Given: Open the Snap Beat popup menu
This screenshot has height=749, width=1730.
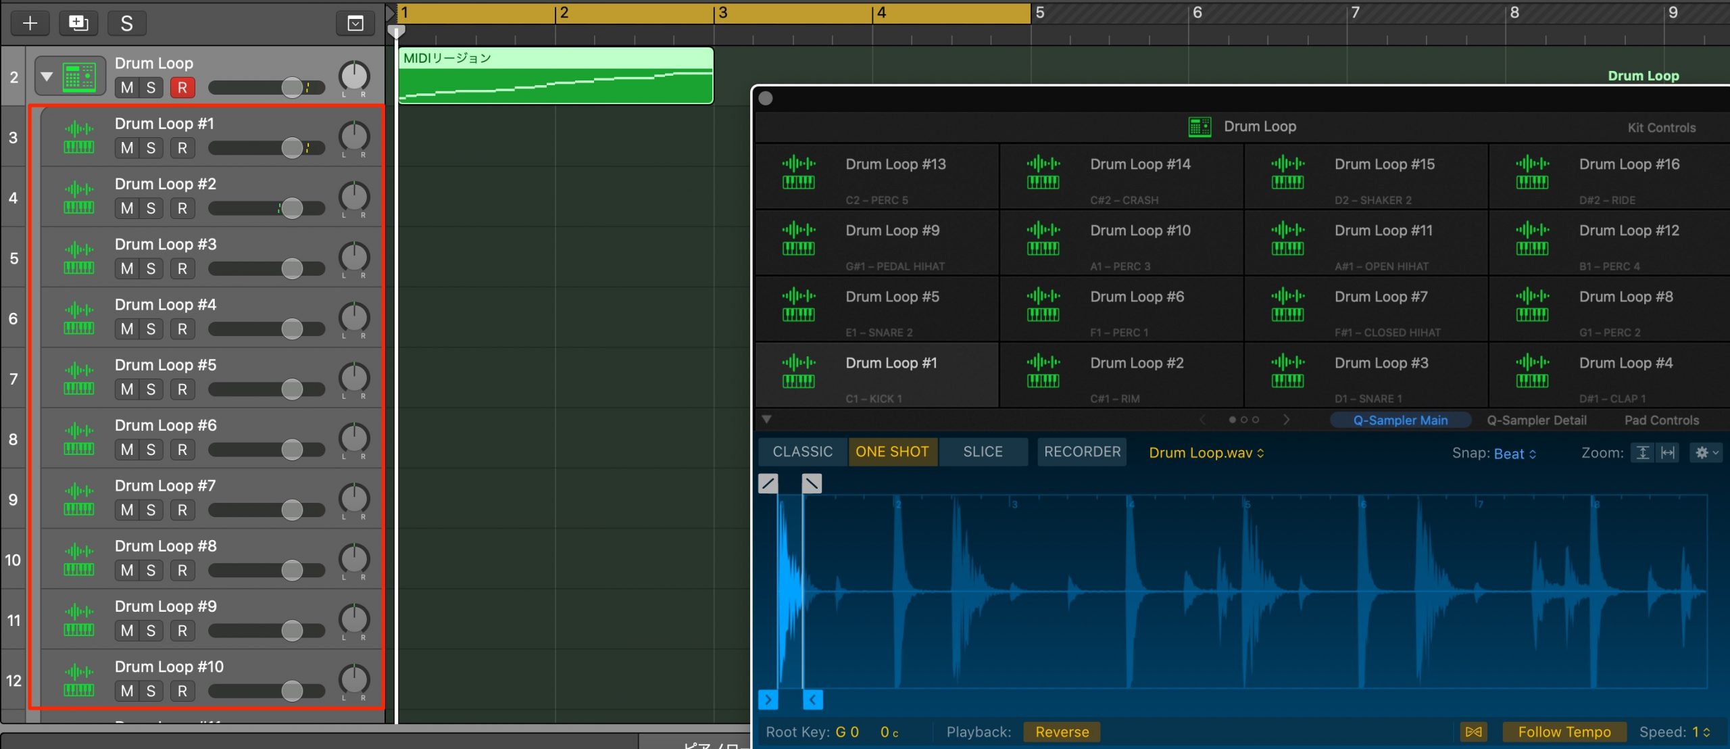Looking at the screenshot, I should click(x=1516, y=454).
